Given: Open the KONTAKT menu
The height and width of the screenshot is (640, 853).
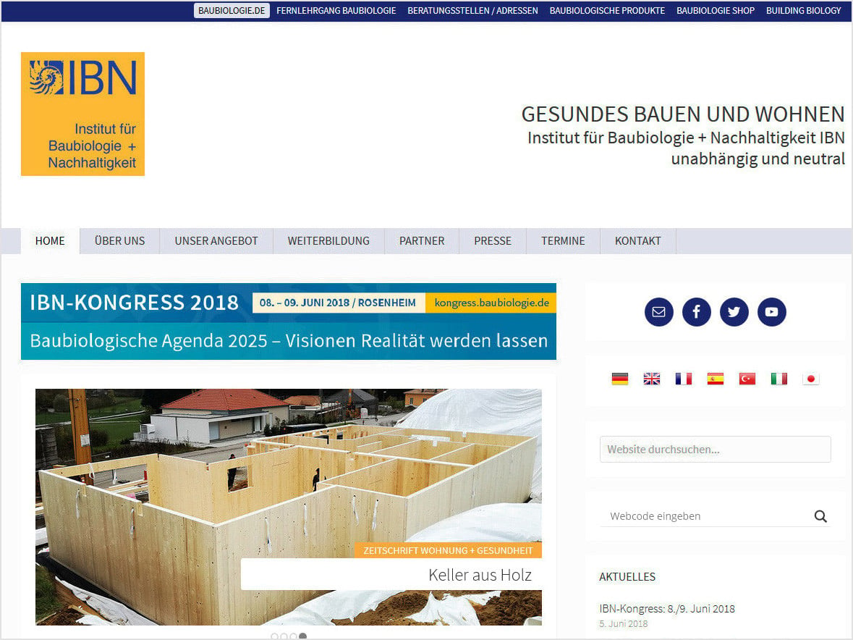Looking at the screenshot, I should [x=637, y=241].
